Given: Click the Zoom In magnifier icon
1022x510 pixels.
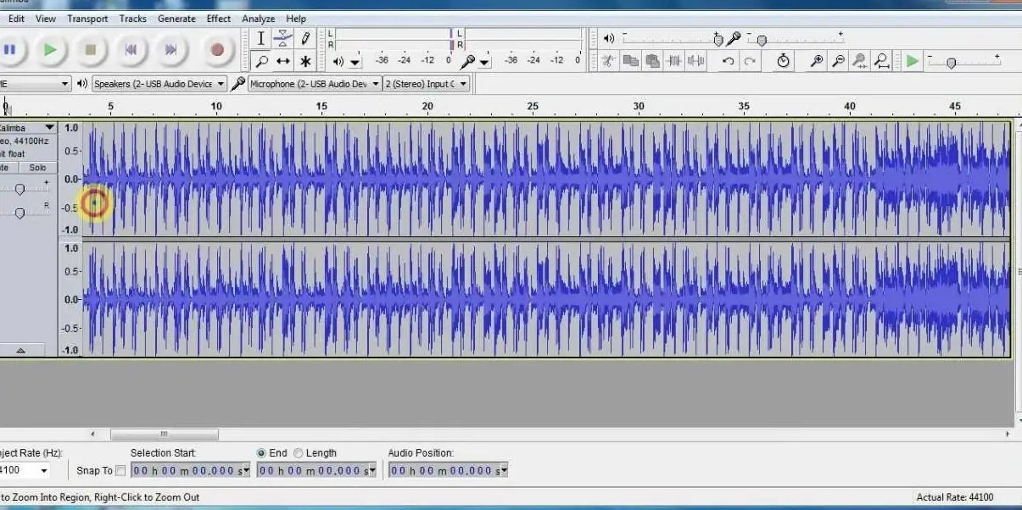Looking at the screenshot, I should [816, 61].
